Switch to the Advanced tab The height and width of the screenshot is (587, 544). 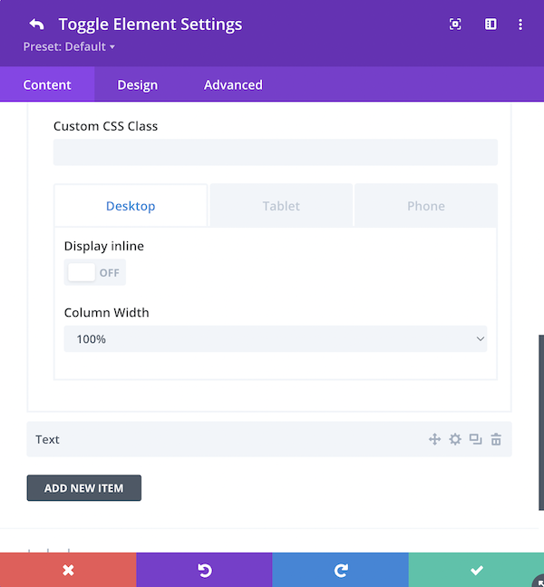click(233, 84)
